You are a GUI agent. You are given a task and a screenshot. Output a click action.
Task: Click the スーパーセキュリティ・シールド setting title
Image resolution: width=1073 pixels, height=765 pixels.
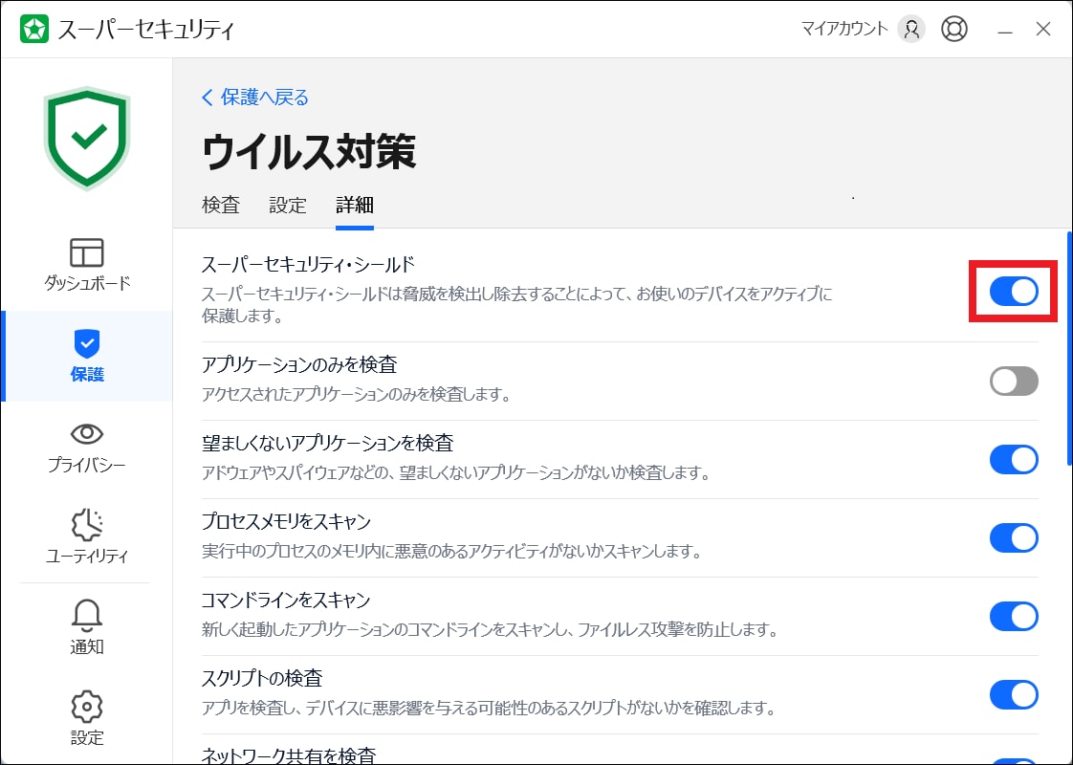pyautogui.click(x=308, y=264)
